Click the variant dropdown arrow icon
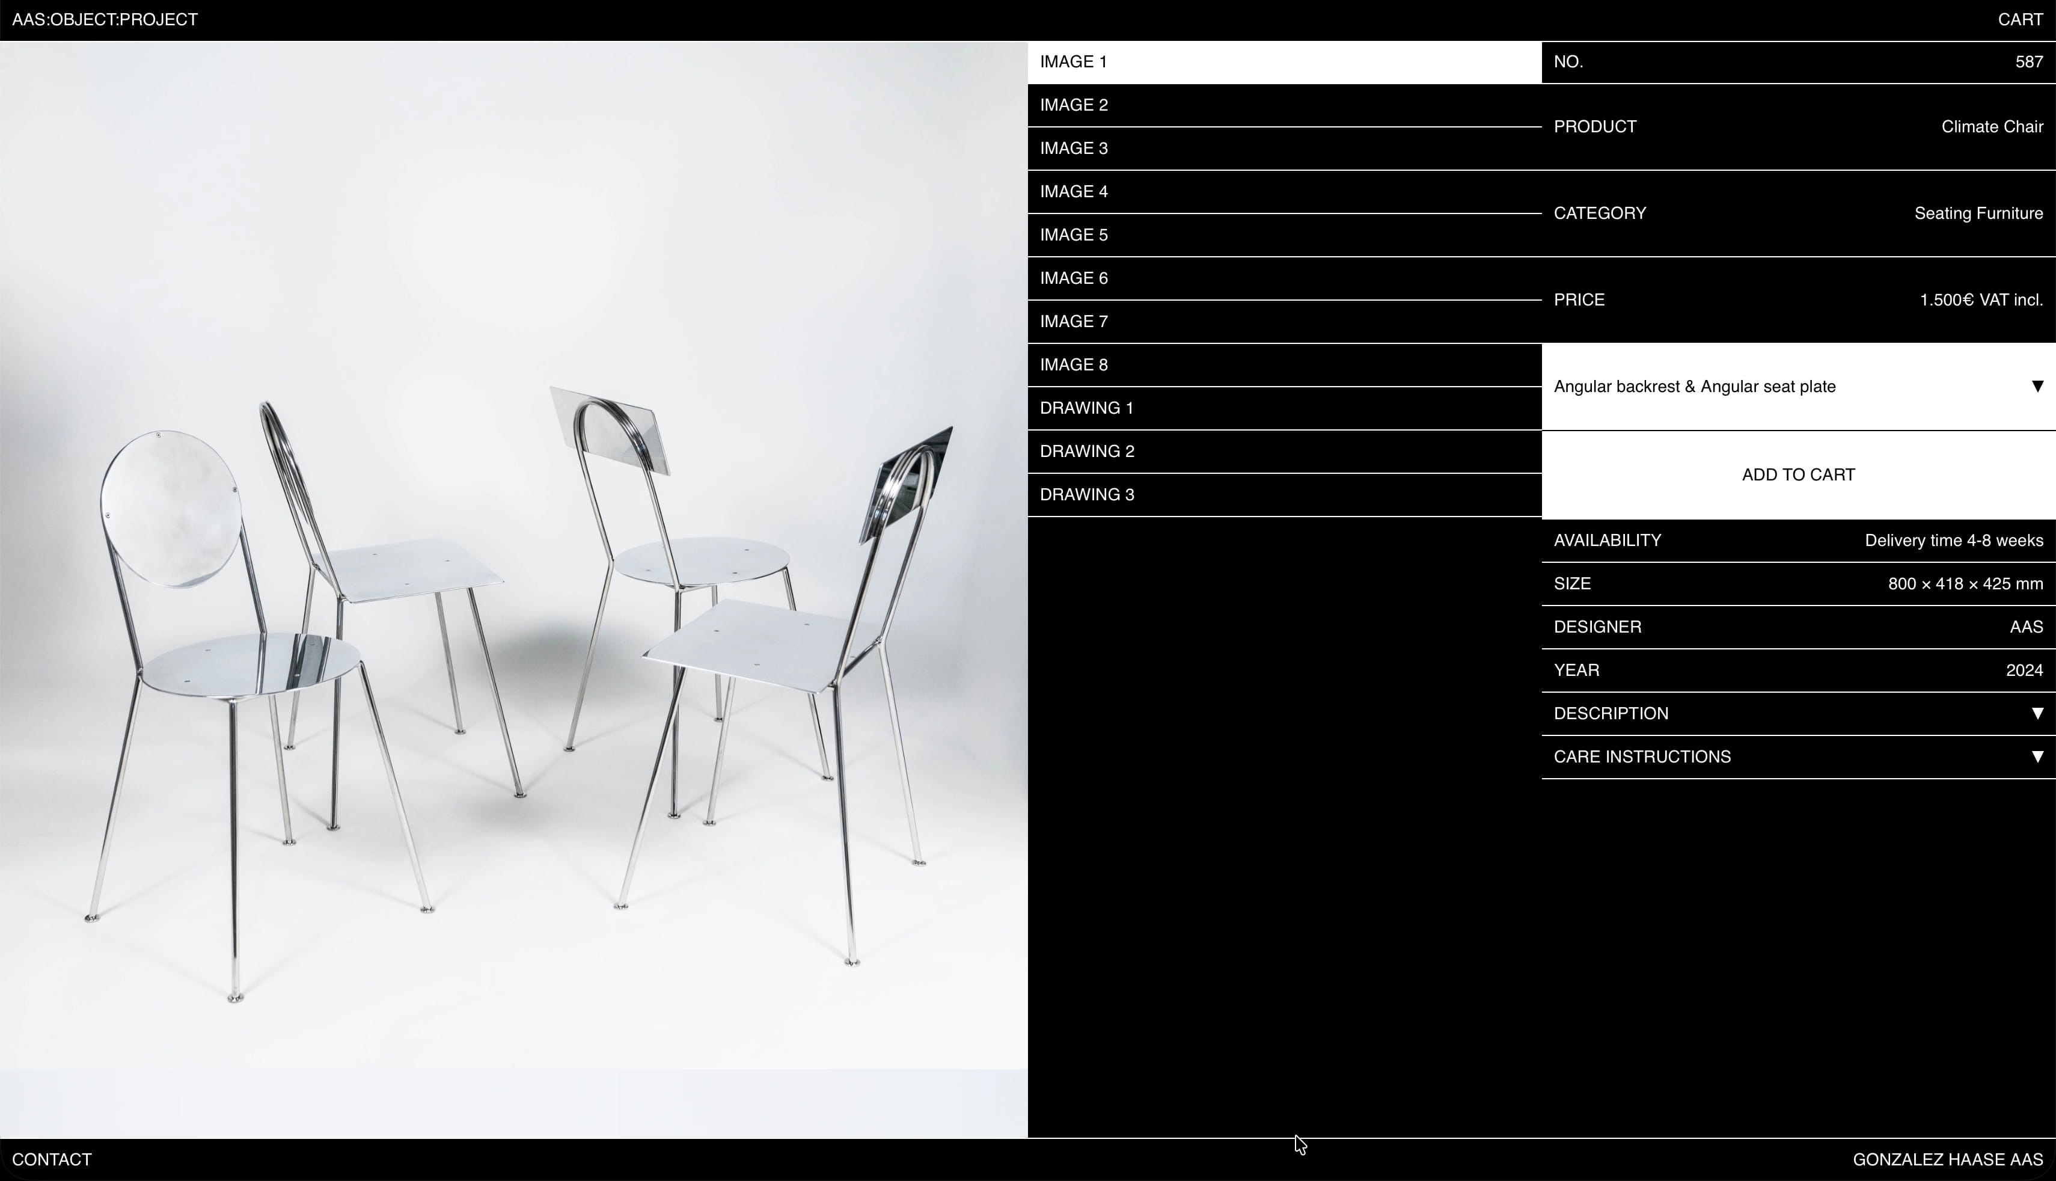 click(x=2037, y=386)
